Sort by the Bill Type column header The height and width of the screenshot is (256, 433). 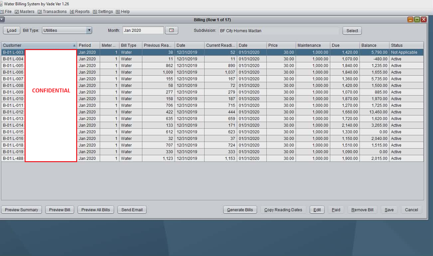point(131,45)
